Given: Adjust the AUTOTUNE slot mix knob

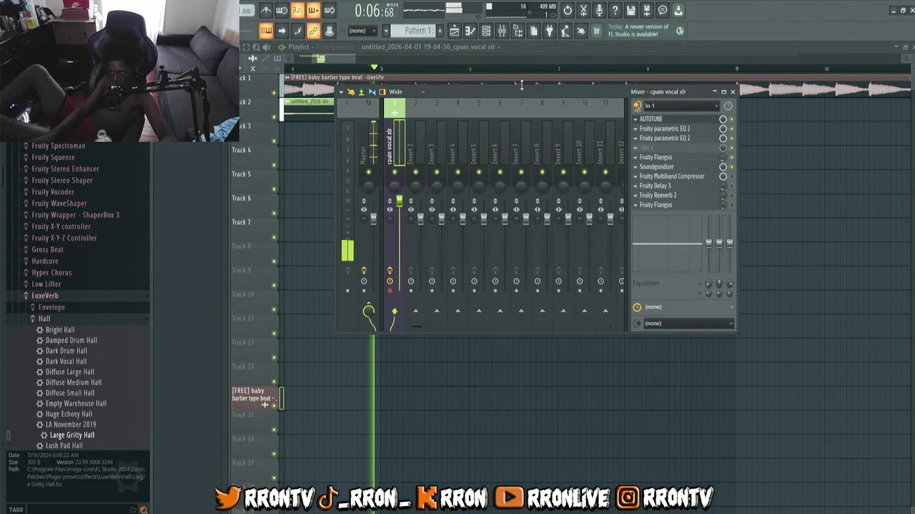Looking at the screenshot, I should (723, 119).
